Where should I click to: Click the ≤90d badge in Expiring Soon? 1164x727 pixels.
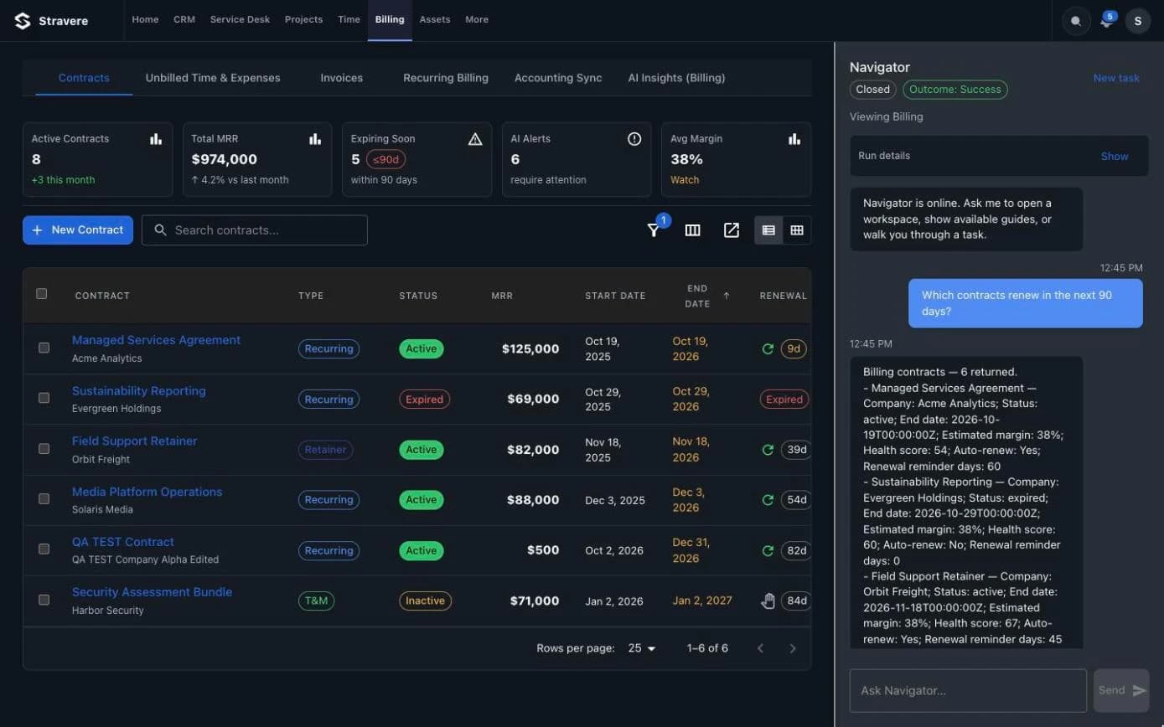(x=385, y=159)
